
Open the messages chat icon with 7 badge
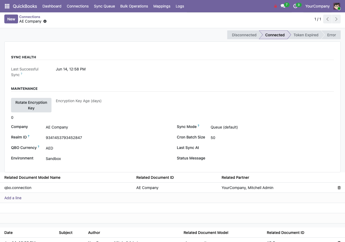tap(283, 6)
